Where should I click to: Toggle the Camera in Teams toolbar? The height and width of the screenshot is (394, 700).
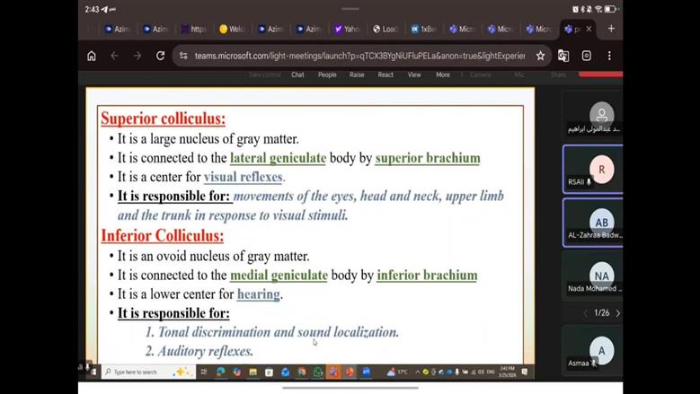481,74
